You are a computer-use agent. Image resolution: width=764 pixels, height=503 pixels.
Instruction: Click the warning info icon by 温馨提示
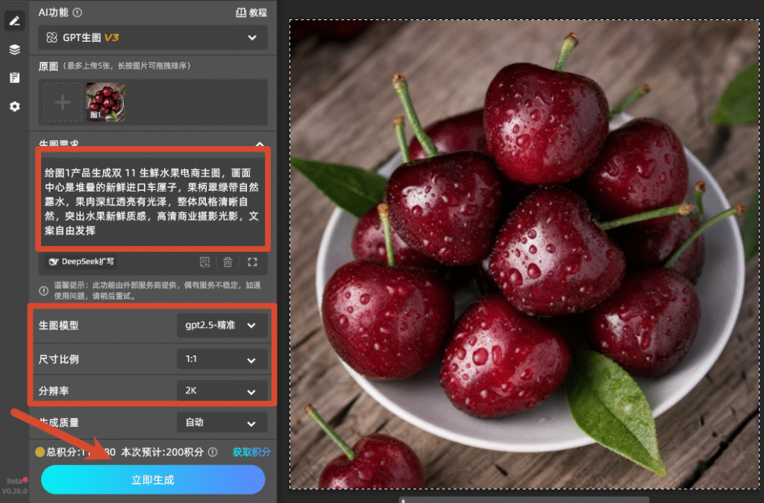pos(44,291)
